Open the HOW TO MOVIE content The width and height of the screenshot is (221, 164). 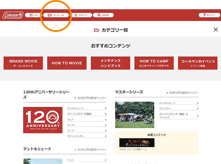(x=67, y=63)
